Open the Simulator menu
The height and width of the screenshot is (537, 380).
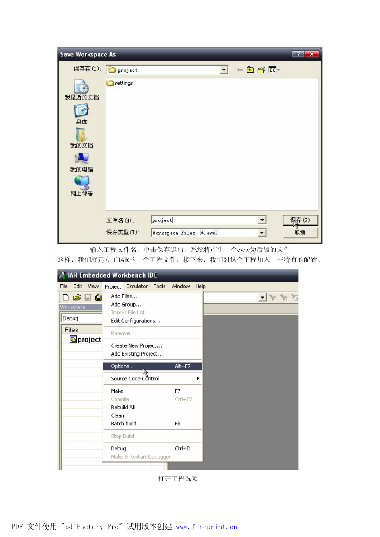coord(137,286)
